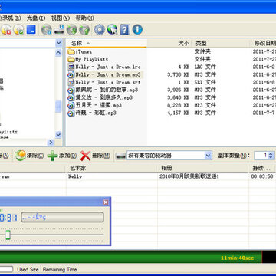Select the iTunes folder icon

[71, 51]
